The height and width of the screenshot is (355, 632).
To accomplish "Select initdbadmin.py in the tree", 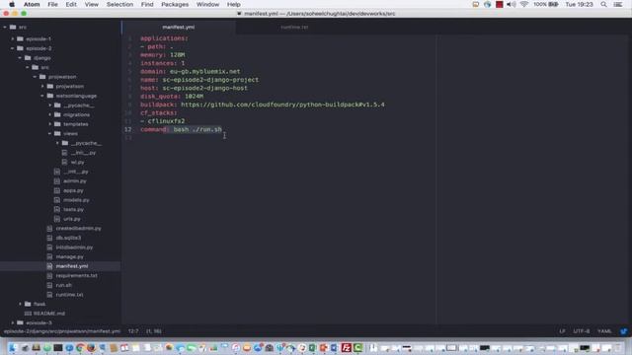I will tap(74, 248).
